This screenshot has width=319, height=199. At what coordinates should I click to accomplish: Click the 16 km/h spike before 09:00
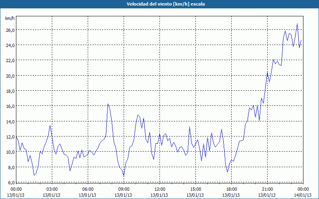(x=108, y=104)
